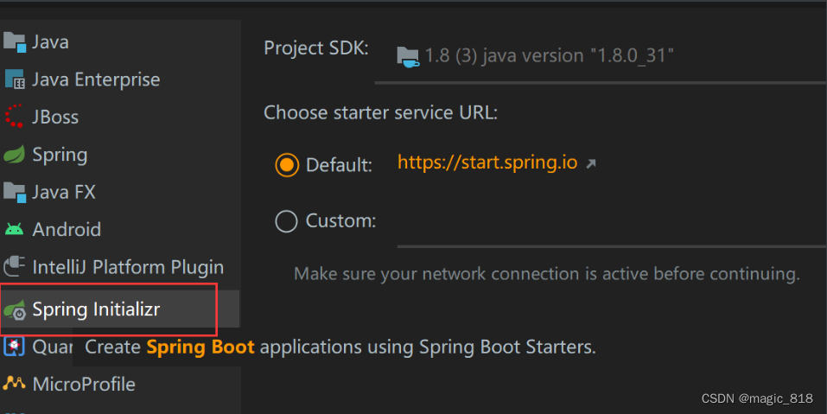The image size is (827, 414).
Task: Pick IntelliJ Platform Plugin generator
Action: 120,267
